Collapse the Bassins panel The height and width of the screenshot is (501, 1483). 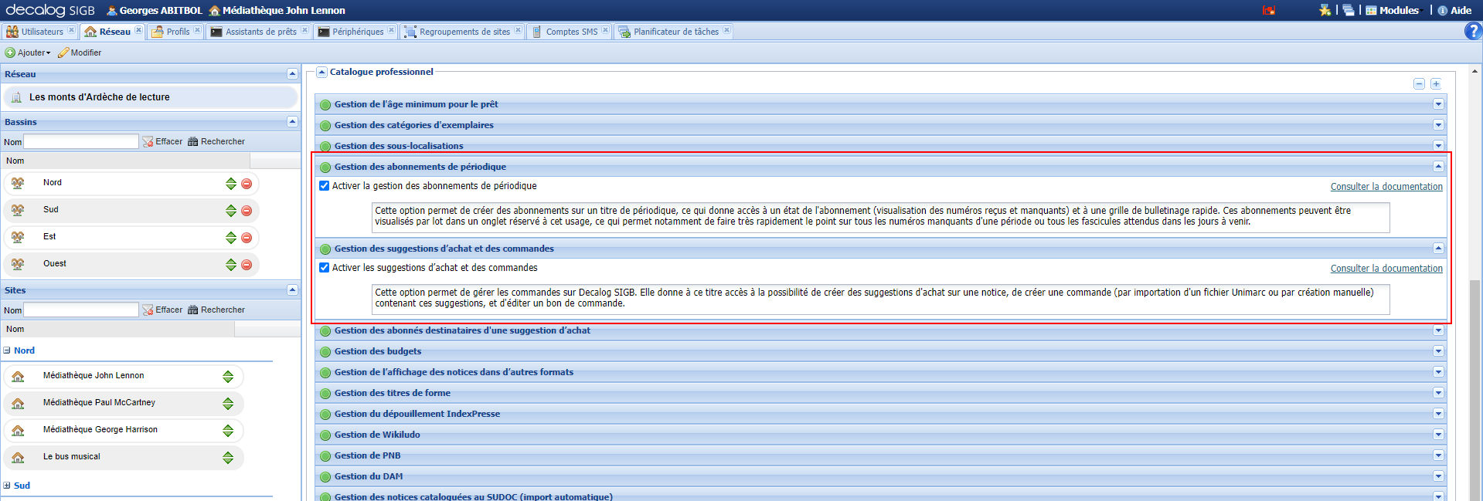click(292, 121)
